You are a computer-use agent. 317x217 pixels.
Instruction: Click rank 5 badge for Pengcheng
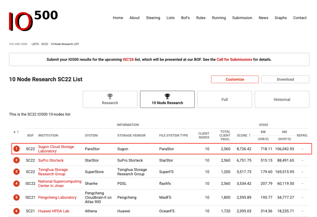point(16,197)
